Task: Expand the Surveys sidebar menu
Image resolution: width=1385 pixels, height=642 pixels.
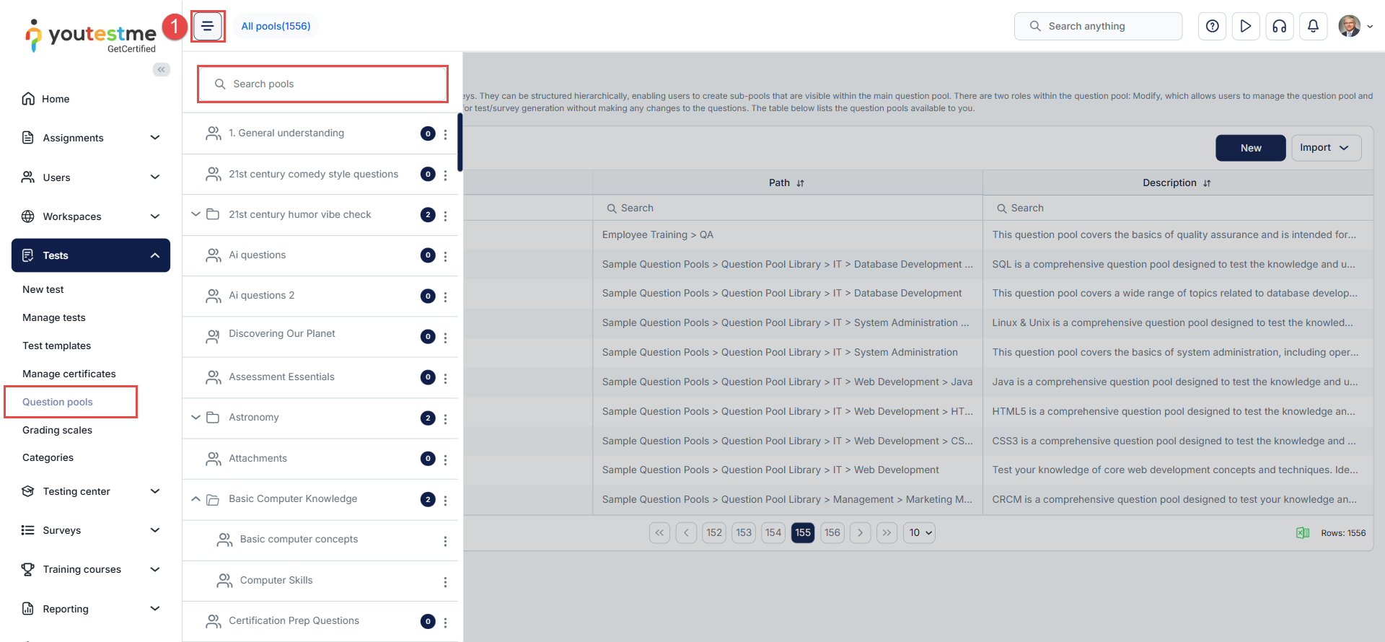Action: 155,530
